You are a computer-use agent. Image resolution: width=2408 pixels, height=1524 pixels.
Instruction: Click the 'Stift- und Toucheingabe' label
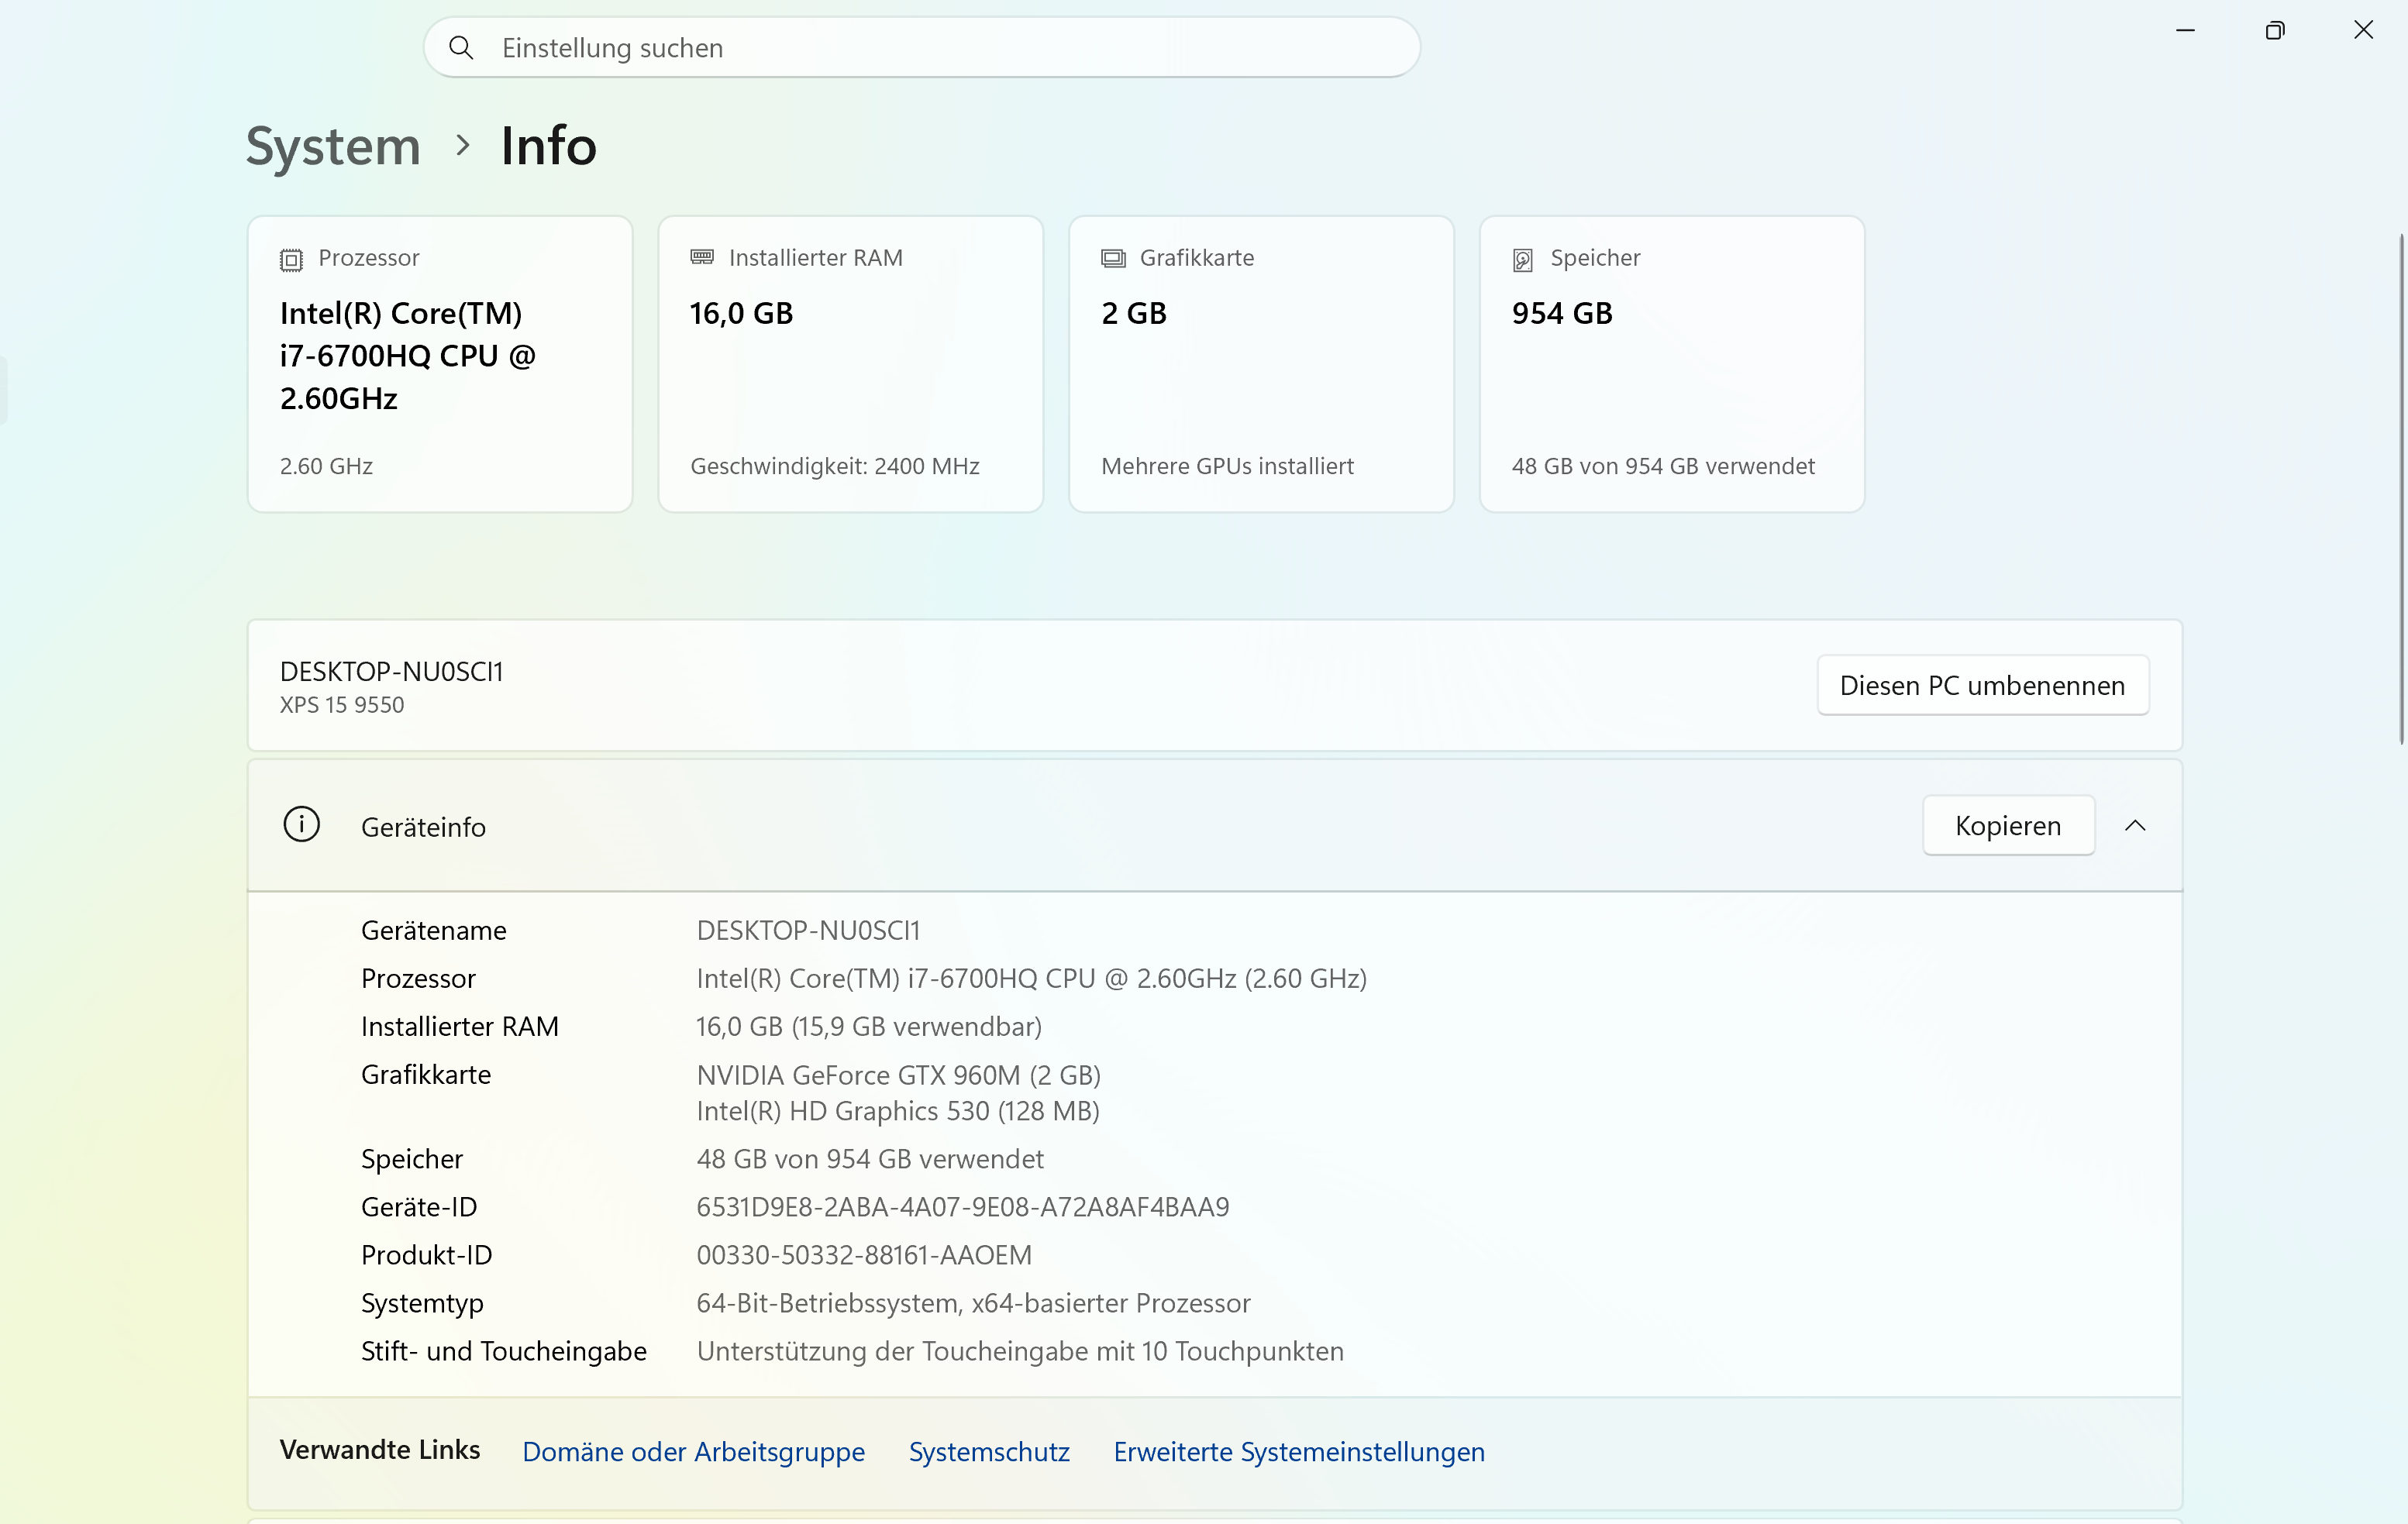coord(504,1351)
